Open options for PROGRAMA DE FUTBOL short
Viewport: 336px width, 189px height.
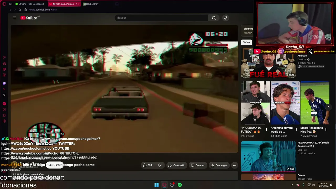click(266, 130)
